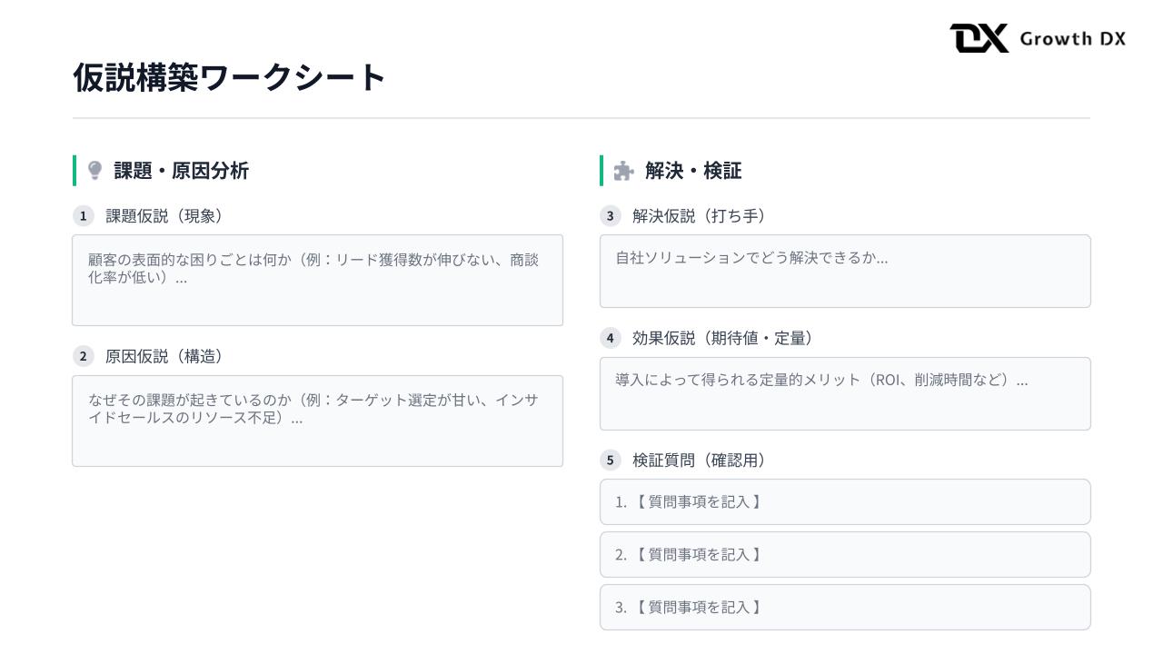Click the lightbulb icon beside 課題・原因分析
1163x654 pixels.
94,171
